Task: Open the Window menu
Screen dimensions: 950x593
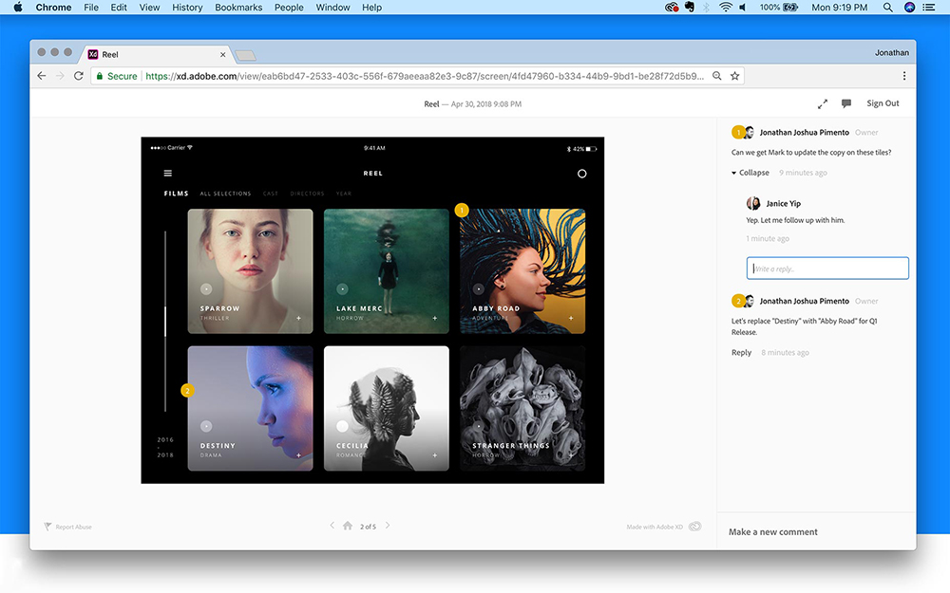Action: click(332, 8)
